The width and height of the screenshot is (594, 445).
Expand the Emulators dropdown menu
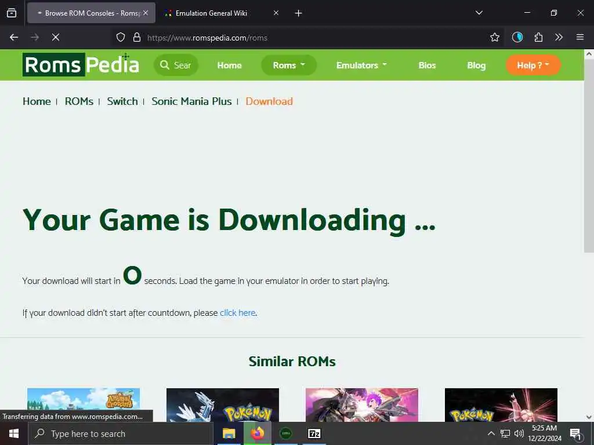click(x=361, y=65)
